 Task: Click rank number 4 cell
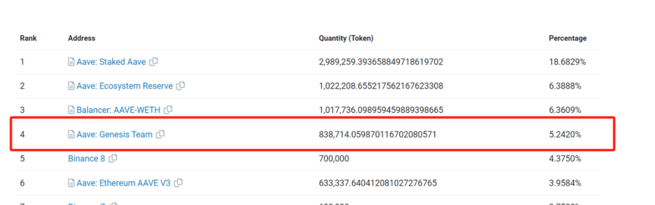tap(22, 135)
